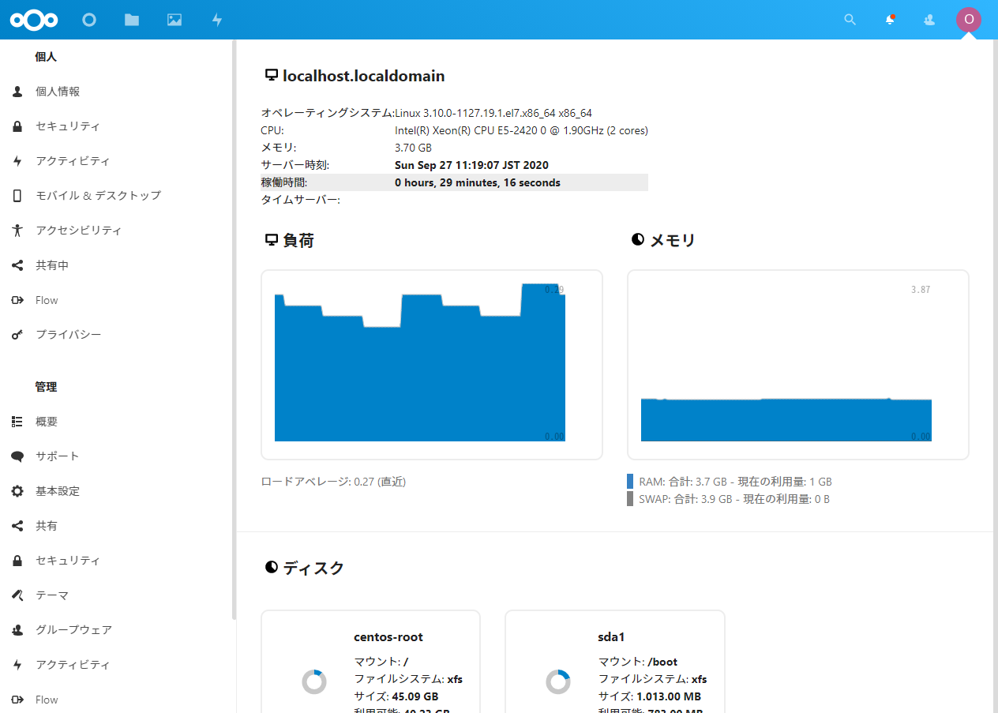Open アクティビティ under the 個人 section
998x713 pixels.
[73, 161]
